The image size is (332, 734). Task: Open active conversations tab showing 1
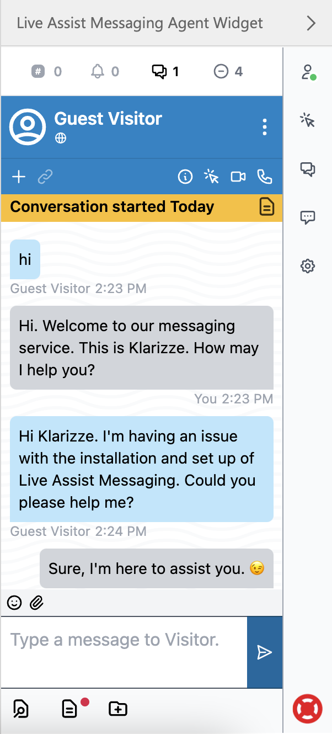coord(165,71)
